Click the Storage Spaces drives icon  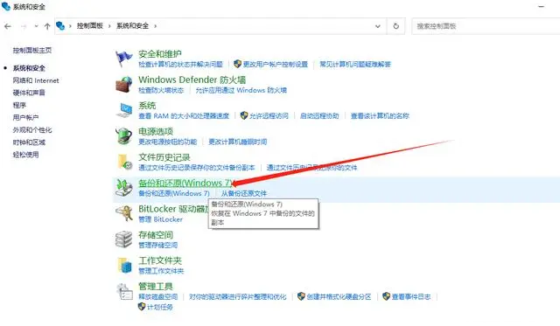coord(124,239)
